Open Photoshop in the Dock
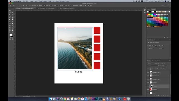 pos(97,99)
